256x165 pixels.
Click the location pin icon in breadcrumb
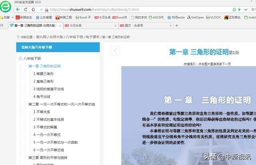coord(18,37)
